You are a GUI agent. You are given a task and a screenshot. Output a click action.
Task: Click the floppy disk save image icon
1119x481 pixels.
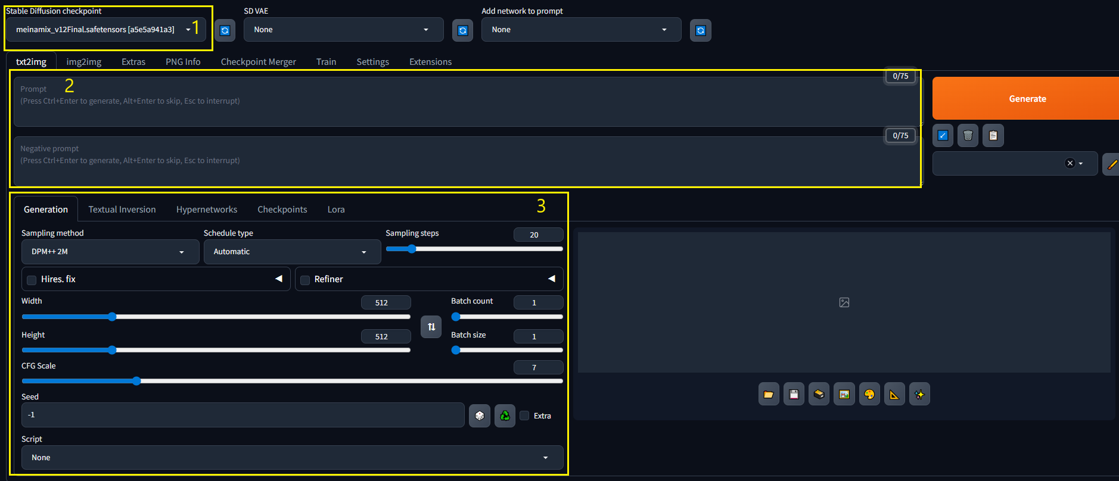point(794,394)
